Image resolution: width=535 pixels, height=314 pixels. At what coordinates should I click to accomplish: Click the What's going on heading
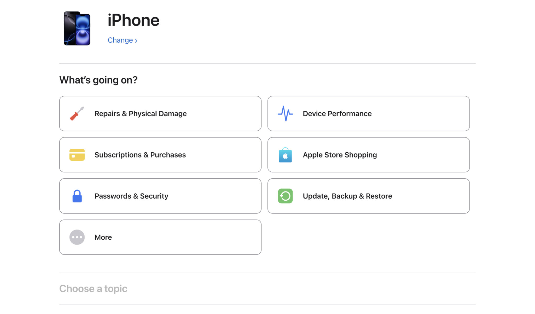pyautogui.click(x=98, y=80)
